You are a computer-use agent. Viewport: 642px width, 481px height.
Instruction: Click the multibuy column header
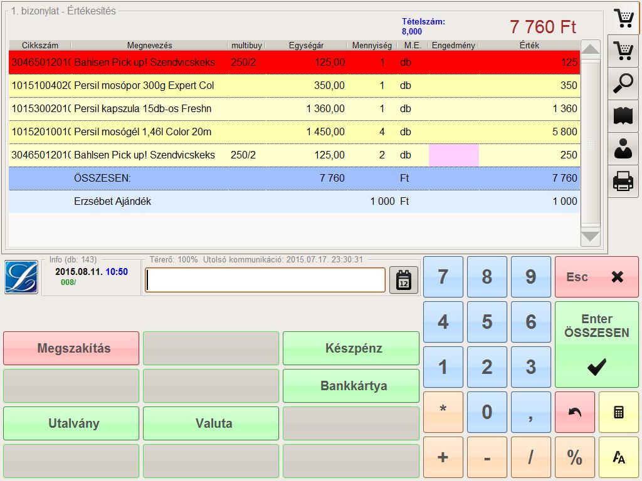[246, 45]
